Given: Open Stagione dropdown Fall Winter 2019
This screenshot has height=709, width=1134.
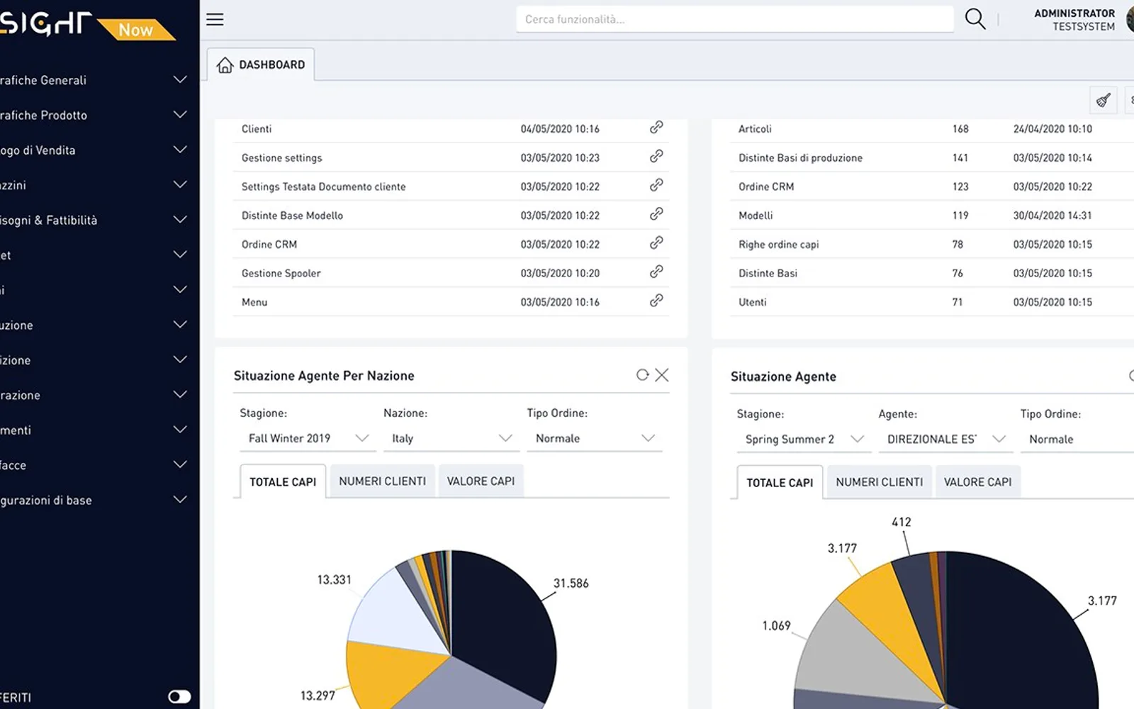Looking at the screenshot, I should click(x=308, y=438).
